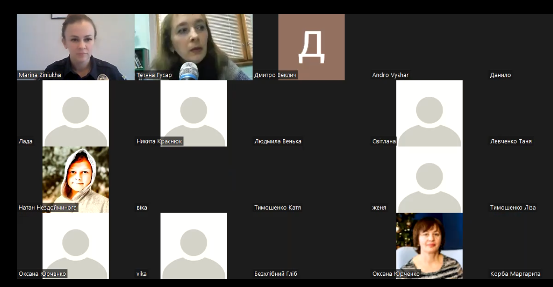This screenshot has width=553, height=287.
Task: Select the Людмила Венька participant name
Action: (x=278, y=141)
